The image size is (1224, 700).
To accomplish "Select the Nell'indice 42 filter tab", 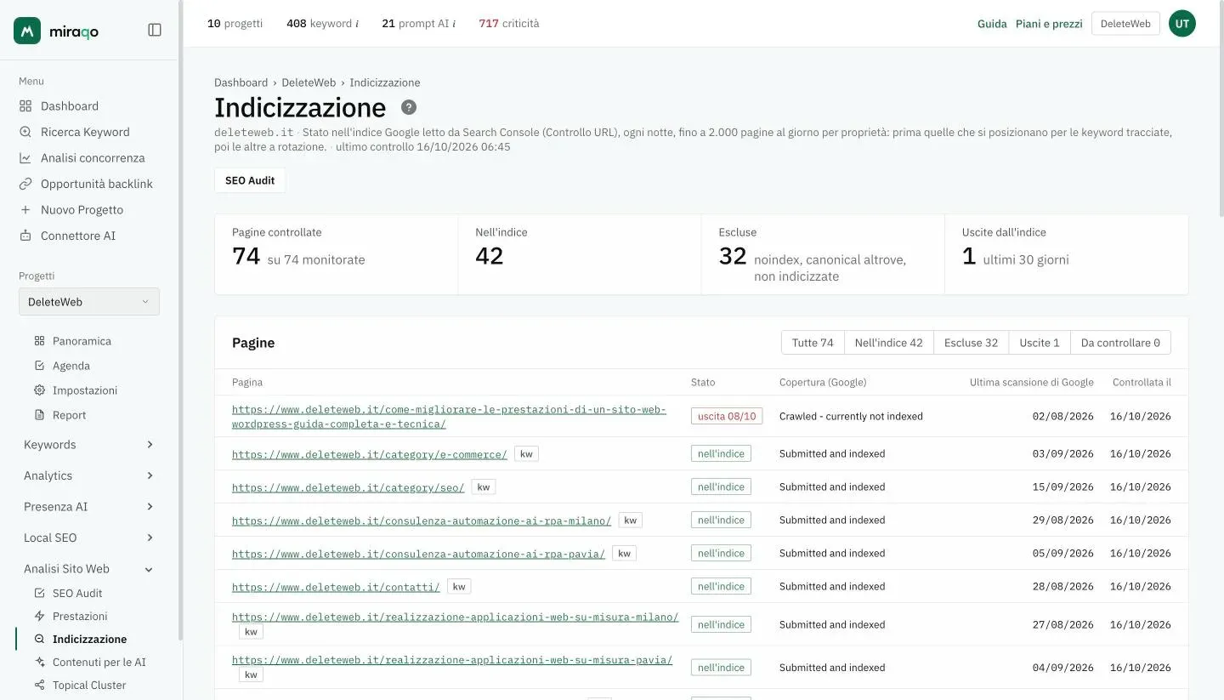I will coord(888,343).
